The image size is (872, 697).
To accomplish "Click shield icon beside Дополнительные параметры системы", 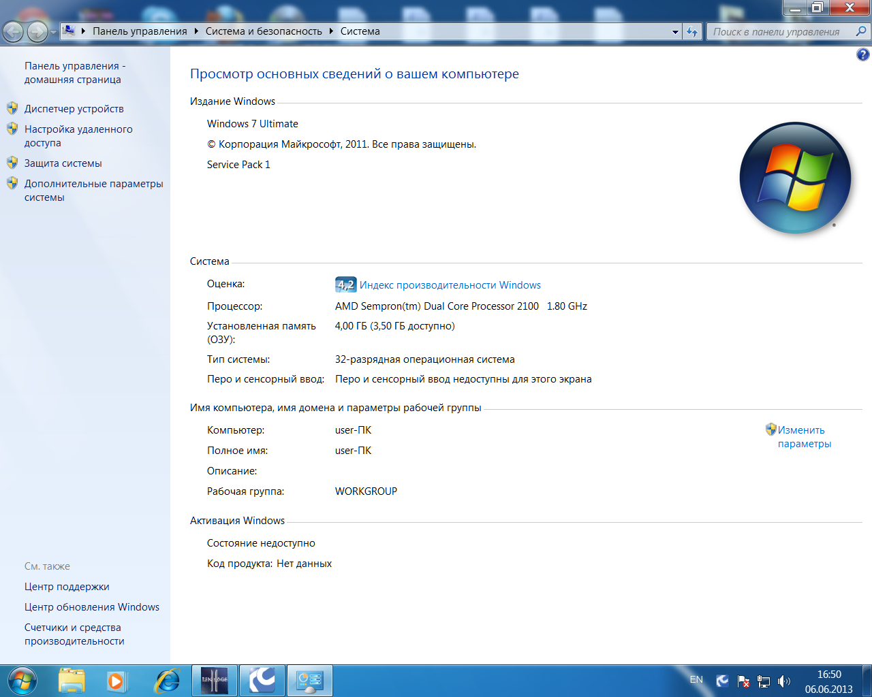I will (12, 183).
